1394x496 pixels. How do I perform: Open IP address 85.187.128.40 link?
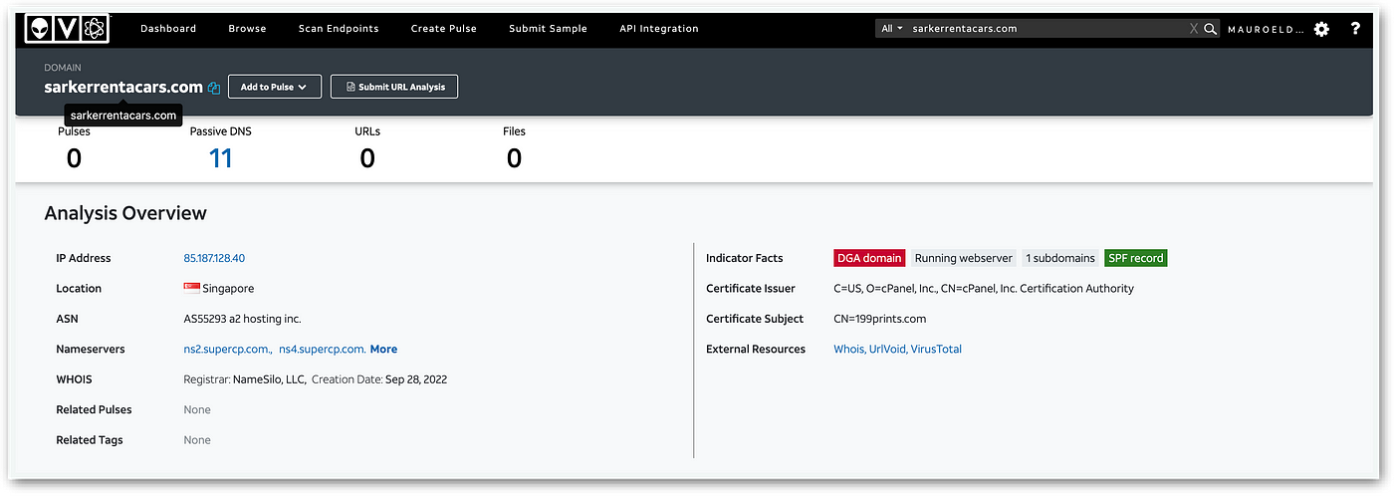point(214,258)
